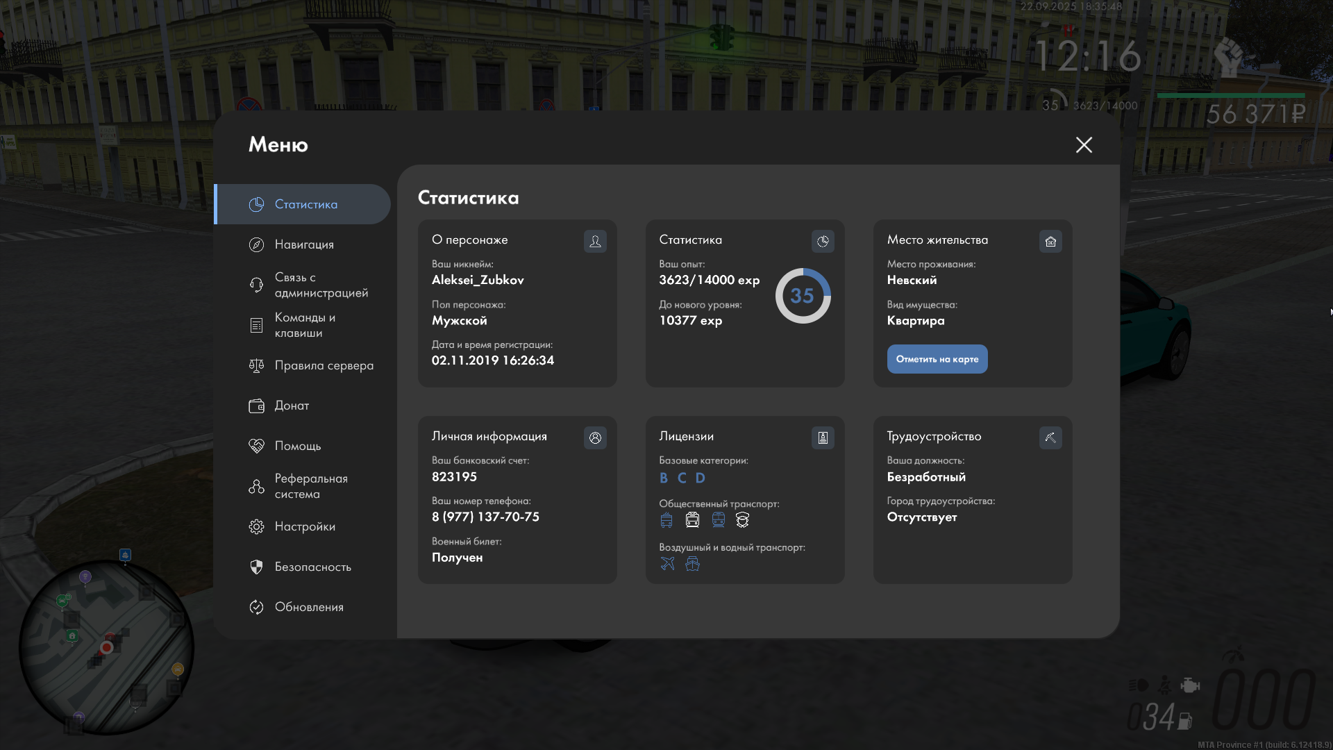Click the level 35 progress ring
This screenshot has height=750, width=1333.
click(803, 296)
